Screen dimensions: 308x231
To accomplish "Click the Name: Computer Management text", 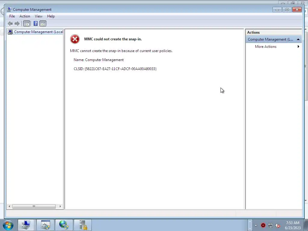I will [99, 60].
